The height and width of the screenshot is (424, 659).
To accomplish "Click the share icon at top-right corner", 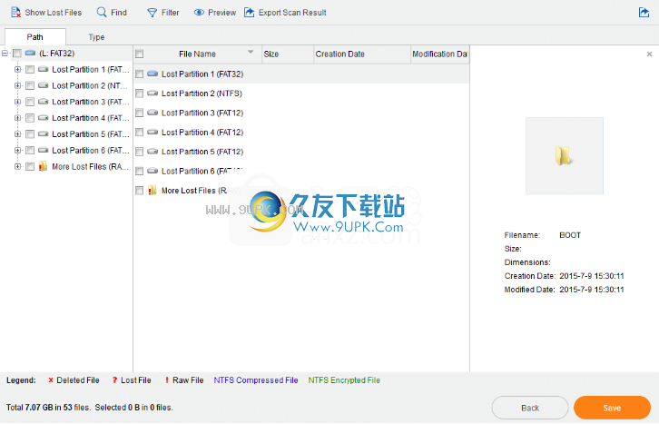I will click(x=644, y=12).
